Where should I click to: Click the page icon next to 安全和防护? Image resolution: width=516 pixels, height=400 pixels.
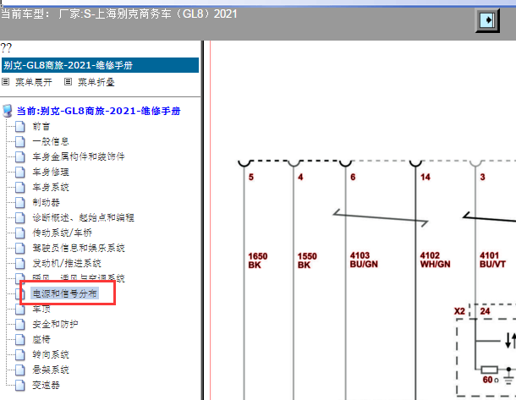coord(20,324)
